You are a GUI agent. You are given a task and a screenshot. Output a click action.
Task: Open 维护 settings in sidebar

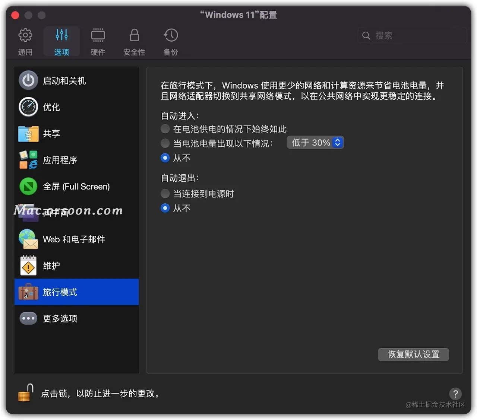point(76,265)
